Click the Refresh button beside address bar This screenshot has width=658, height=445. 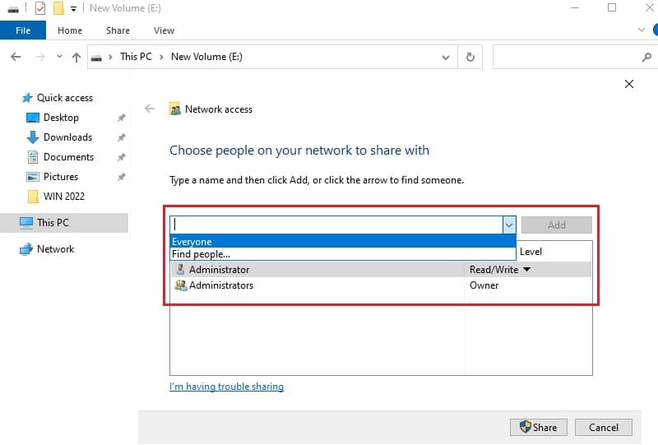point(470,58)
